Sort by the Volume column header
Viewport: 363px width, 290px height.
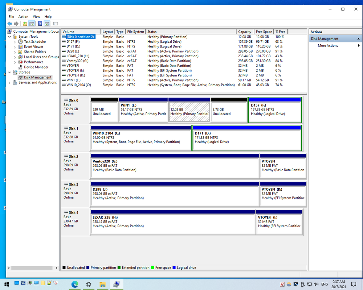(81, 32)
